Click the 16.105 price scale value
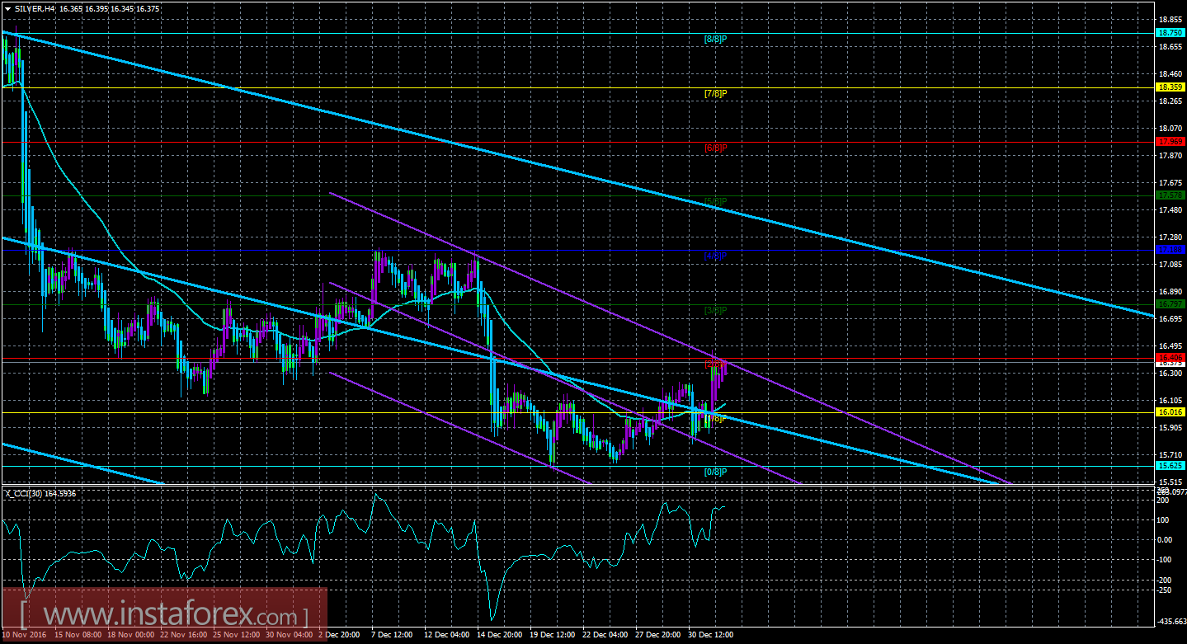Viewport: 1187px width, 644px height. tap(1171, 400)
